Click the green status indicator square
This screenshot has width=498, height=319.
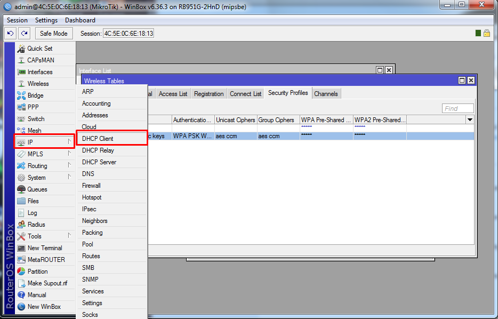pos(478,33)
